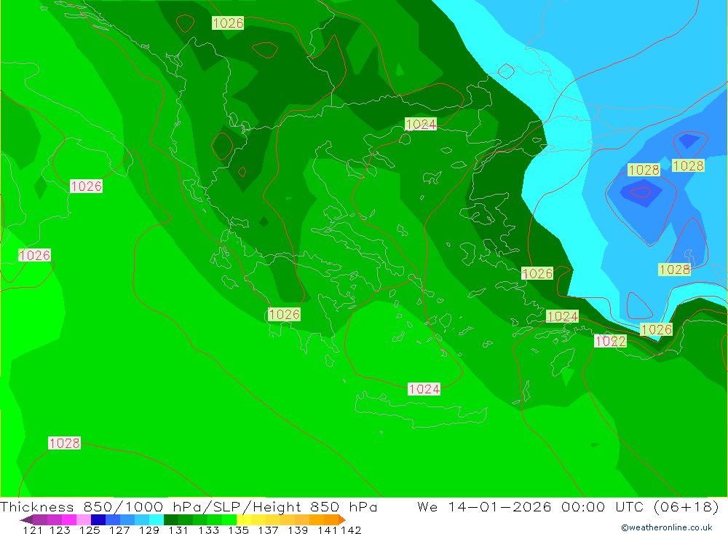Click the legend value 129

tap(149, 530)
